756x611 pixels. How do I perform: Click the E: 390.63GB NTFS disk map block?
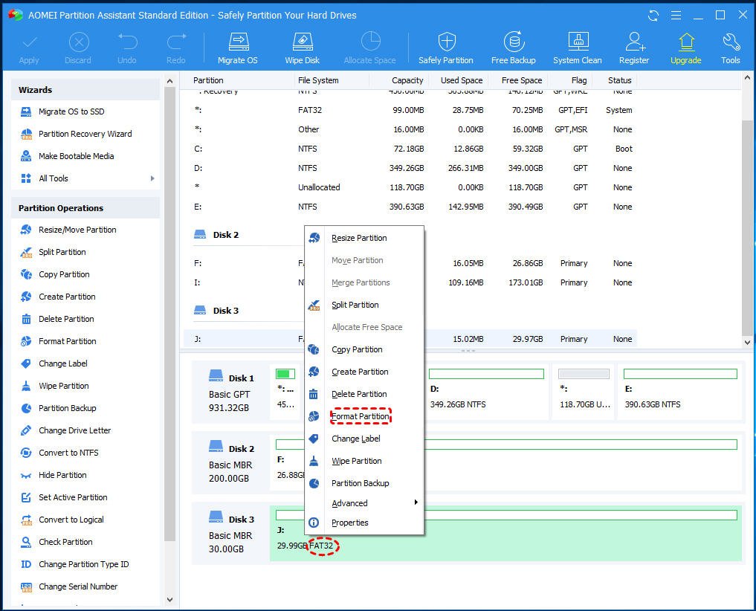pyautogui.click(x=680, y=391)
